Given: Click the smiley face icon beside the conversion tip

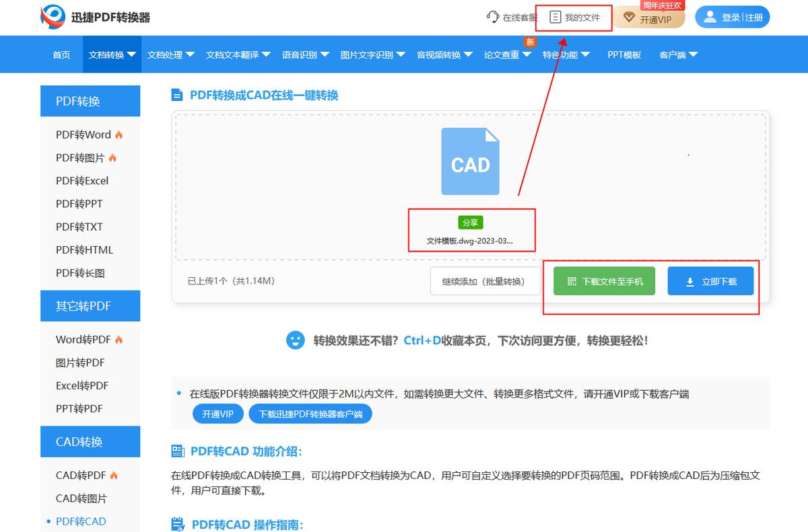Looking at the screenshot, I should tap(296, 340).
